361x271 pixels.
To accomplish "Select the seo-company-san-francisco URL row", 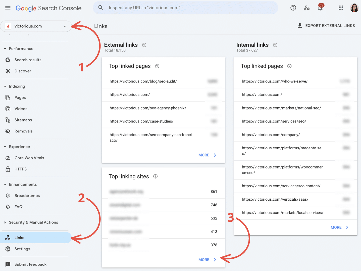I will [x=163, y=138].
